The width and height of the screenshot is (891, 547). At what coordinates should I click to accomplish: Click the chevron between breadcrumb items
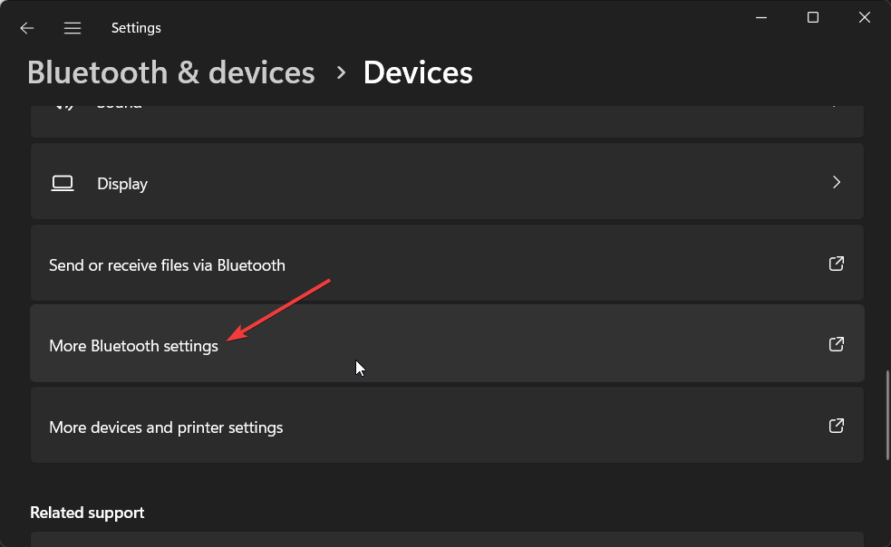point(341,72)
